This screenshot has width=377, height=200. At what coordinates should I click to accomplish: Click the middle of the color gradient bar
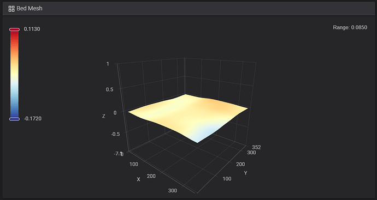14,74
